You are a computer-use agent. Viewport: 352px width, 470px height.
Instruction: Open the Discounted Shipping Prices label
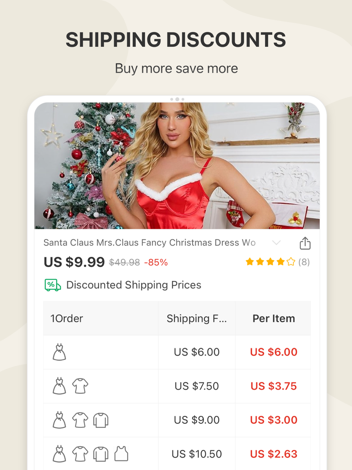pos(134,285)
